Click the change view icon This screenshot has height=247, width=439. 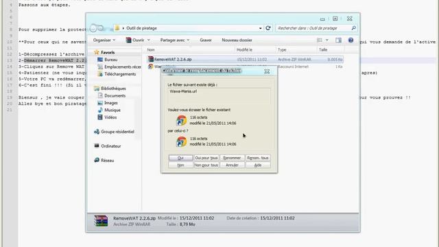click(320, 40)
